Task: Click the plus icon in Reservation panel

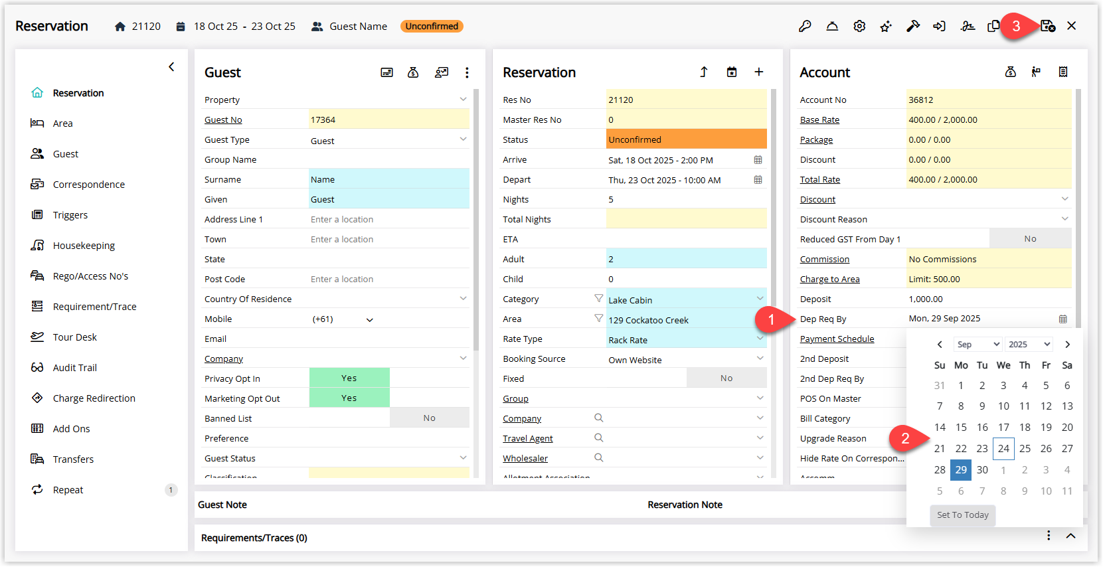Action: coord(759,72)
